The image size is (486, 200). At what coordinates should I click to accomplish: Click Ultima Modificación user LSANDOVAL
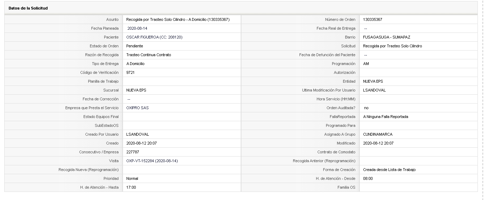pos(374,90)
